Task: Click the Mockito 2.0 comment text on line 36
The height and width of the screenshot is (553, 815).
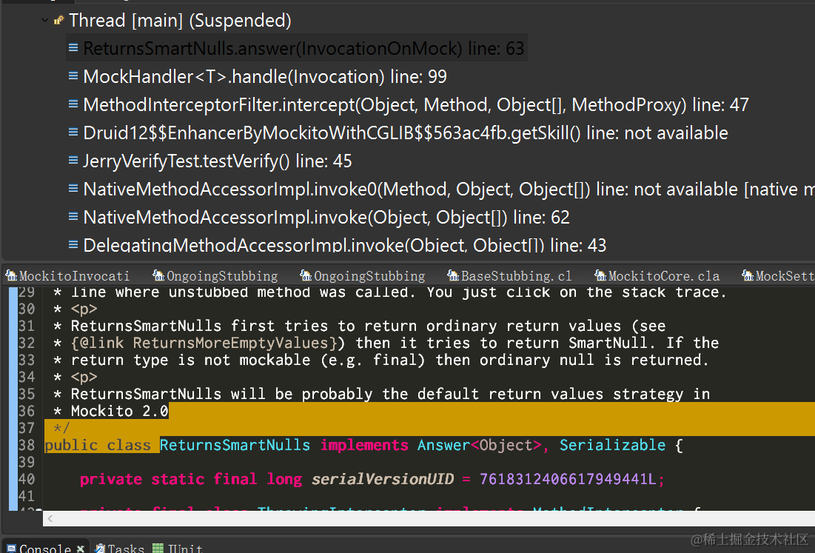Action: tap(119, 411)
